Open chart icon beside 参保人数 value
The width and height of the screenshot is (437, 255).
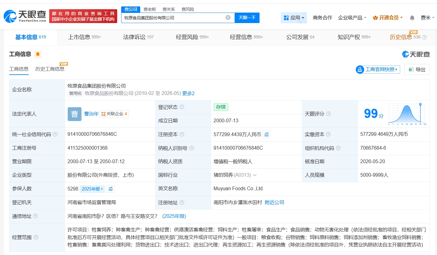point(110,189)
